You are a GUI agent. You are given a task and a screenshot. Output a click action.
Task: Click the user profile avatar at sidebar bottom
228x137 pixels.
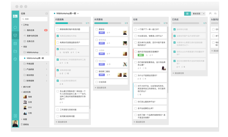click(x=15, y=124)
